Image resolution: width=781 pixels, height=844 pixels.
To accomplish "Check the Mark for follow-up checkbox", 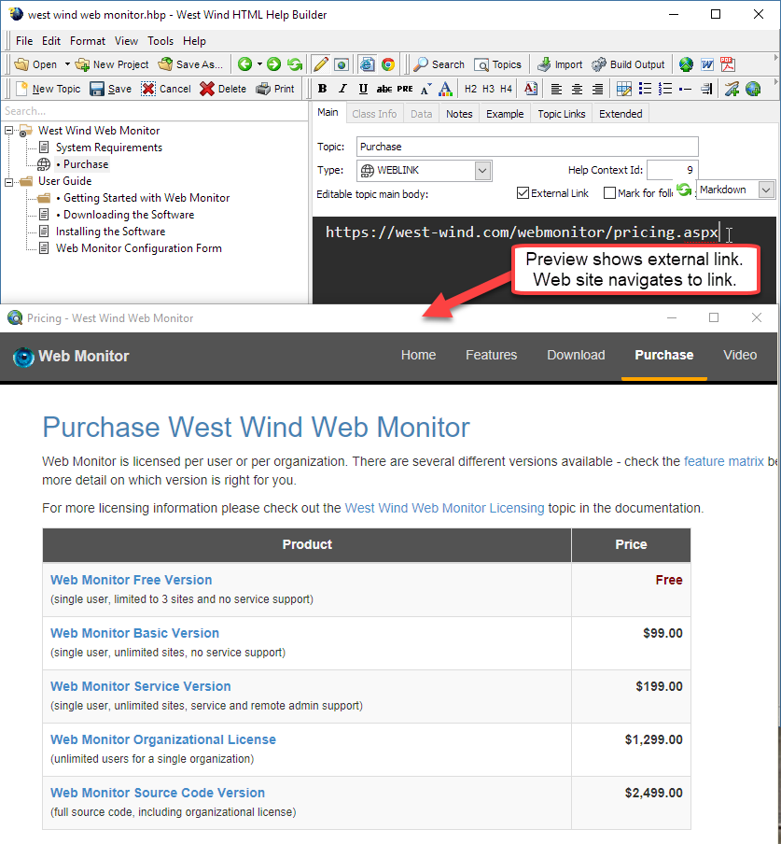I will (609, 192).
